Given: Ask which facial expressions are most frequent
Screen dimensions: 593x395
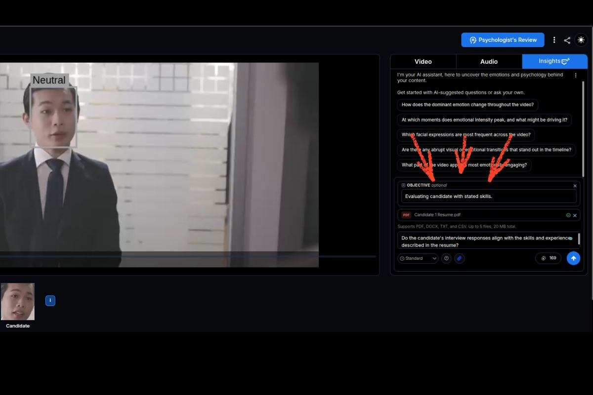Looking at the screenshot, I should (466, 135).
